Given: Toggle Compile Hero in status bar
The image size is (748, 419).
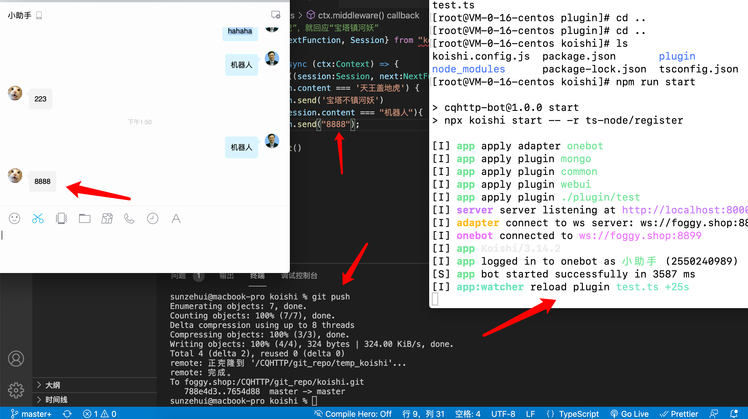Looking at the screenshot, I should point(353,414).
